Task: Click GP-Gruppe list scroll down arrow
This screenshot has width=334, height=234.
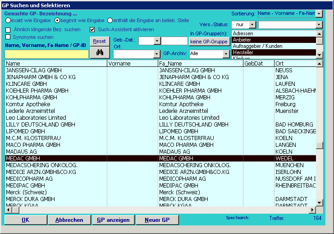Action: [319, 55]
